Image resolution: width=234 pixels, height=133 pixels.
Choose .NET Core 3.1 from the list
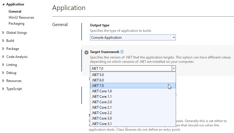tap(133, 124)
